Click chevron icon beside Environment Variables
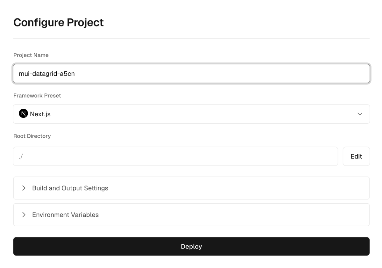382x268 pixels. coord(24,215)
